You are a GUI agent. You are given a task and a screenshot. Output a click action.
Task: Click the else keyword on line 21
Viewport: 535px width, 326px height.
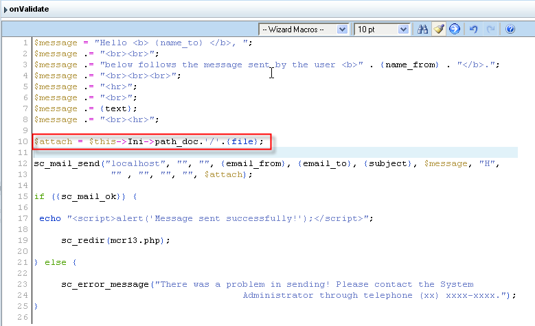(56, 262)
